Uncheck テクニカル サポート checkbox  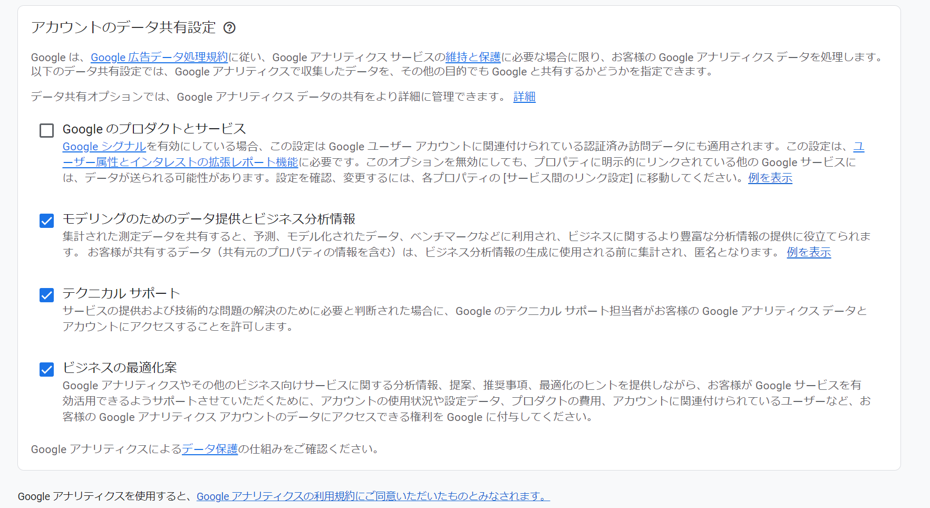click(x=47, y=295)
